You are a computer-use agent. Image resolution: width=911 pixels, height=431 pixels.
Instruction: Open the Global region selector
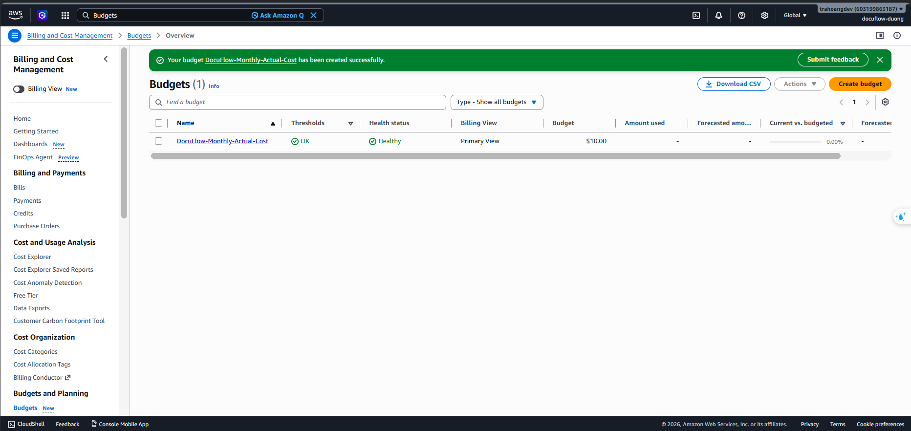[795, 15]
